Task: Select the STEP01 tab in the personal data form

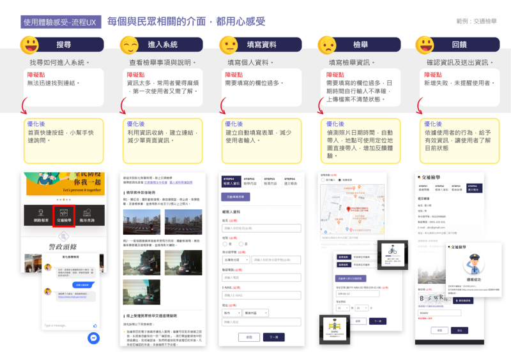Action: [x=231, y=181]
